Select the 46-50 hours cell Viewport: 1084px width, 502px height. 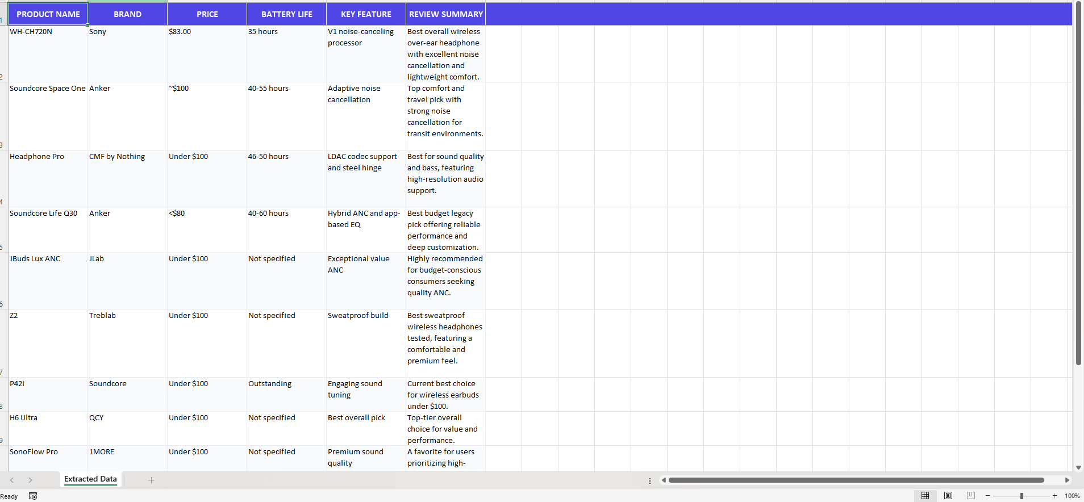287,179
